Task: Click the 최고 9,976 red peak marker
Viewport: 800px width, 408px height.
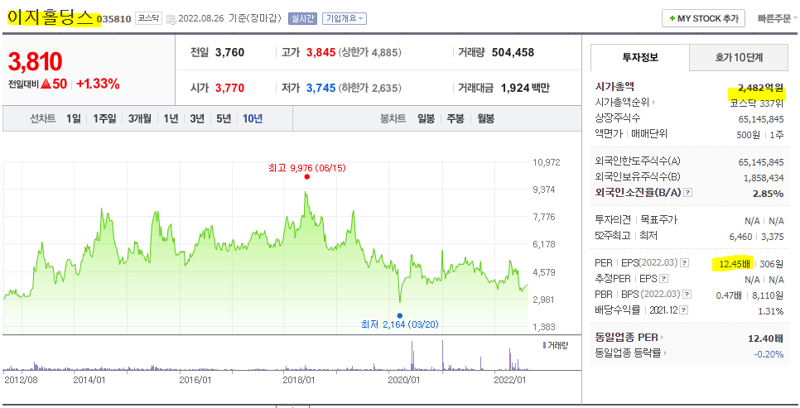Action: pyautogui.click(x=306, y=177)
